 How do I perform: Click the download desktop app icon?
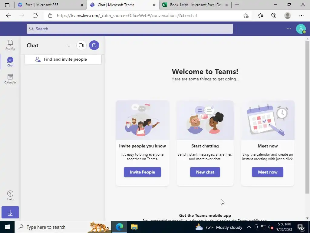tap(10, 212)
